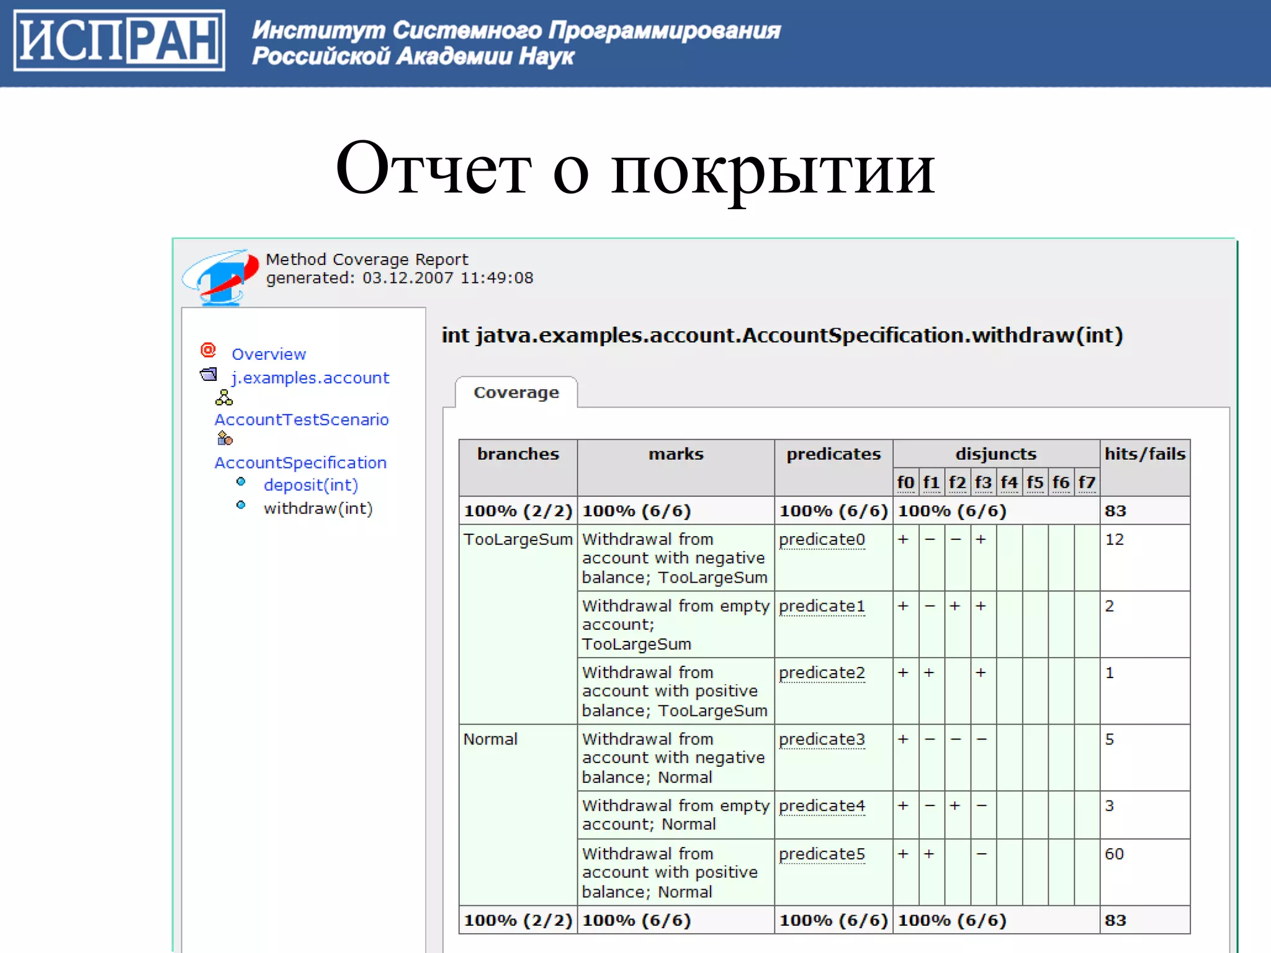Click 'Withdrawal from empty account; Normal' mark
1271x953 pixels.
click(676, 815)
